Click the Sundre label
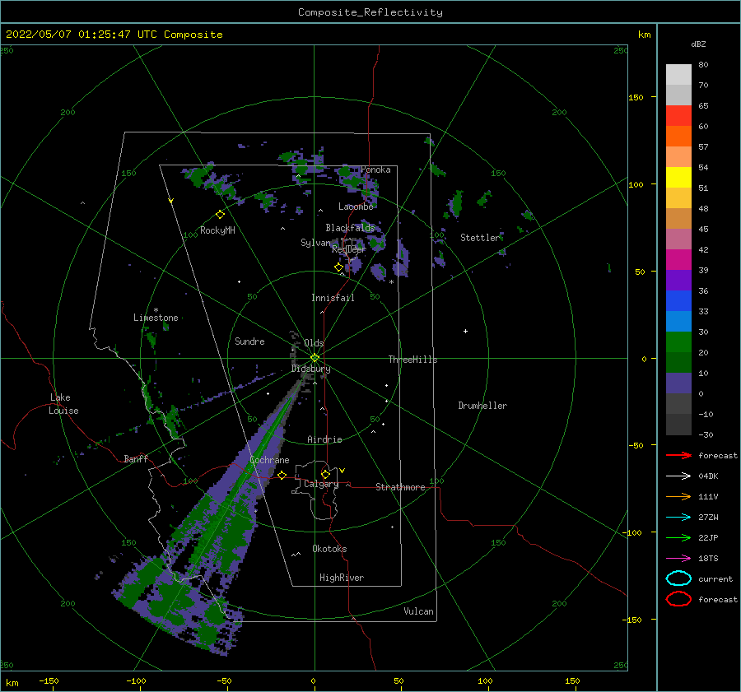This screenshot has width=741, height=692. coord(249,341)
